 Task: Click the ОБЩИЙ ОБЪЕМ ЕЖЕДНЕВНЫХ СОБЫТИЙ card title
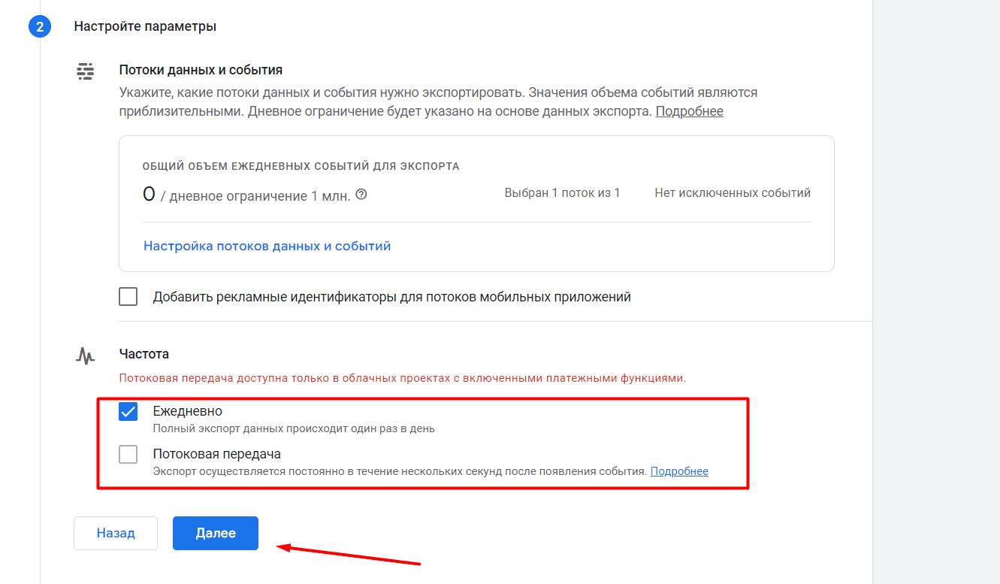301,166
